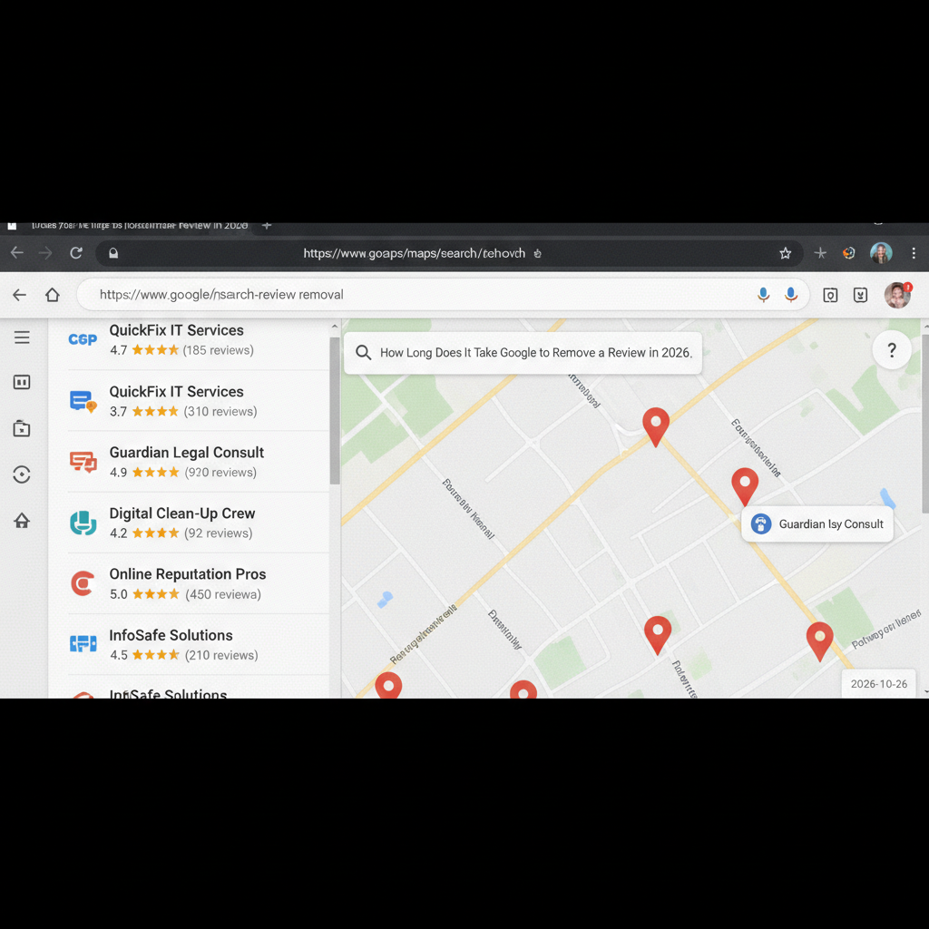The height and width of the screenshot is (929, 929).
Task: Click the sidebar house icon
Action: pos(22,520)
